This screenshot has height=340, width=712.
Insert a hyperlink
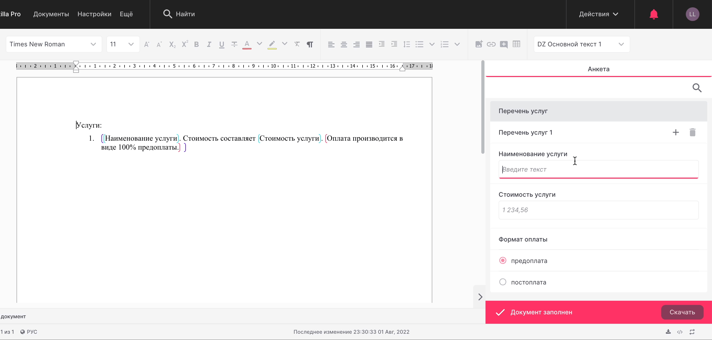[x=491, y=44]
